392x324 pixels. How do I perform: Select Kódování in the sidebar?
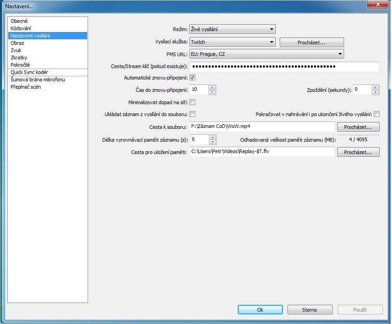(x=47, y=28)
